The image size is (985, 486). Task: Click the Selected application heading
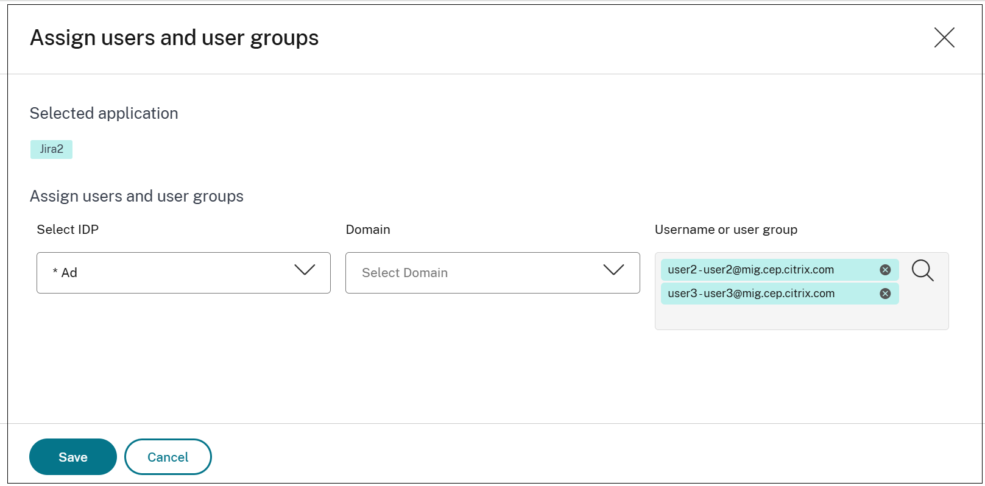pos(104,113)
